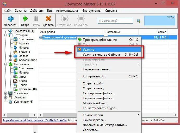This screenshot has width=180, height=133.
Task: Choose Найти зеркала...
Action: pyautogui.click(x=109, y=120)
